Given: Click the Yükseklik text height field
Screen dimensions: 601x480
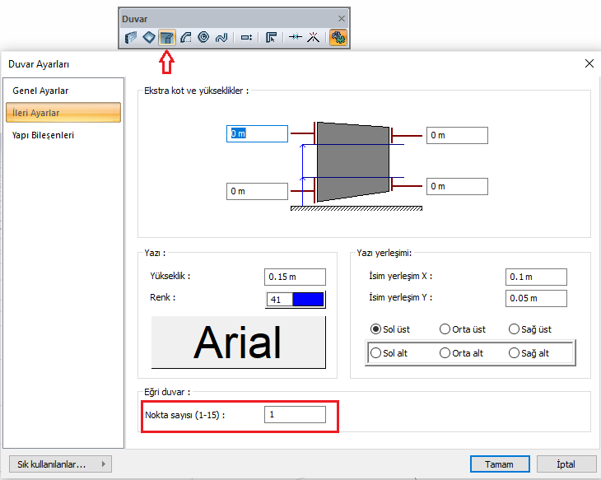Looking at the screenshot, I should (295, 277).
